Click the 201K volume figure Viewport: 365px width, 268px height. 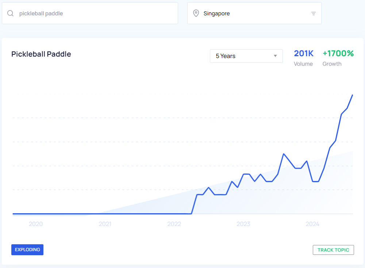point(304,53)
